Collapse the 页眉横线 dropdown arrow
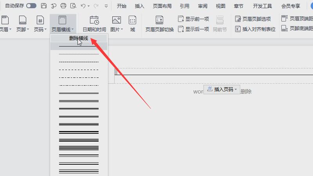Screen dimensions: 313x176 [73, 30]
